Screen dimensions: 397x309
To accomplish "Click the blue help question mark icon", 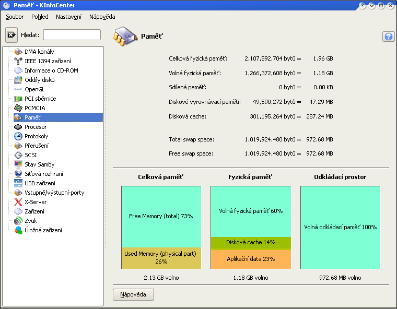I will click(x=389, y=37).
